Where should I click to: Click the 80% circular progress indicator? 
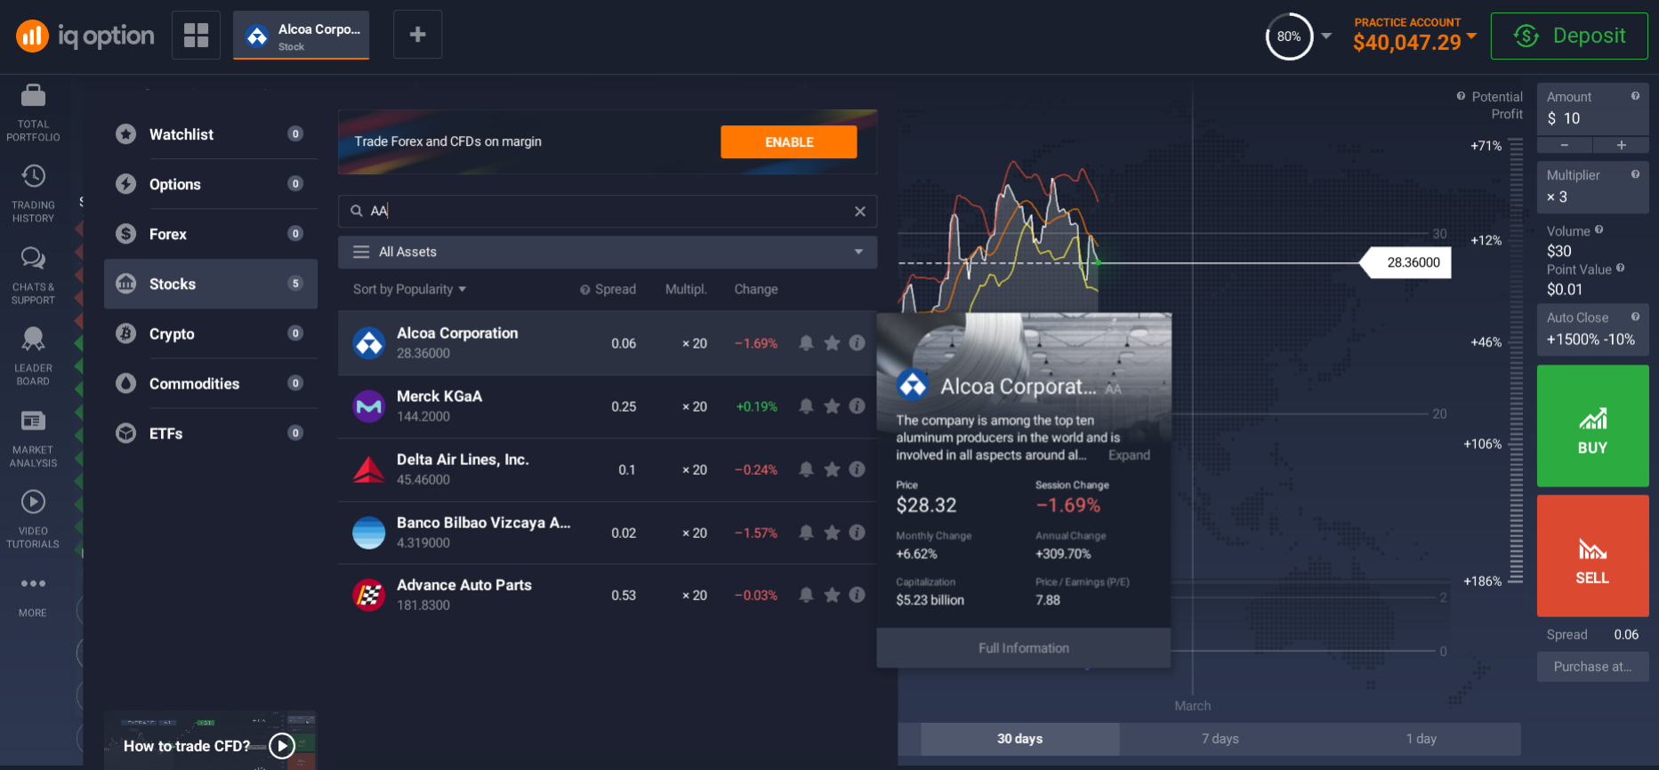pyautogui.click(x=1289, y=36)
